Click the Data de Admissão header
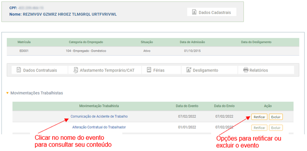Image resolution: width=307 pixels, height=151 pixels. [192, 42]
